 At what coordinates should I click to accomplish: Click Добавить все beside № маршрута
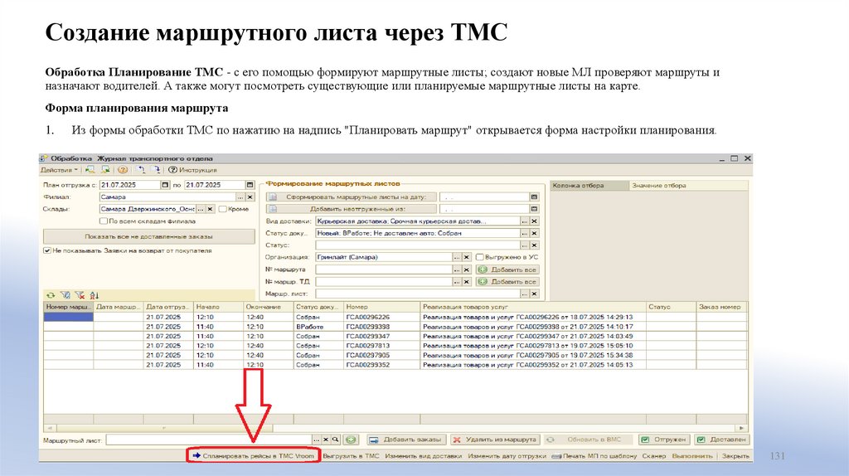[x=508, y=270]
